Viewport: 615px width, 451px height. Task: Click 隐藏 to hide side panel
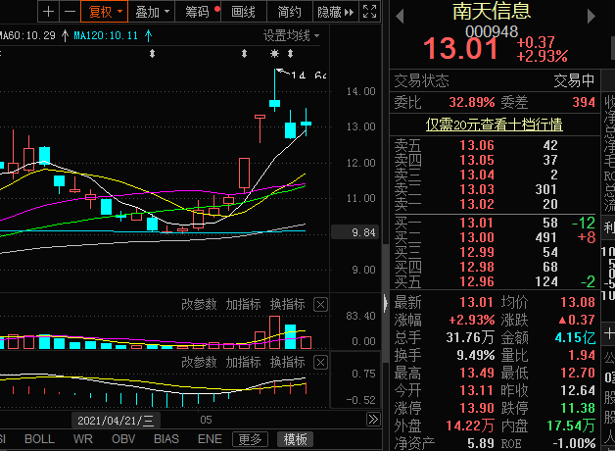(x=335, y=12)
